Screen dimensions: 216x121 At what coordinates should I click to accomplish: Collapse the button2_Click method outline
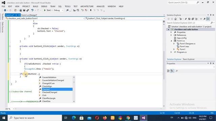click(x=10, y=46)
